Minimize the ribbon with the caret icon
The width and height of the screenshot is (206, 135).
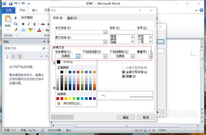point(196,10)
